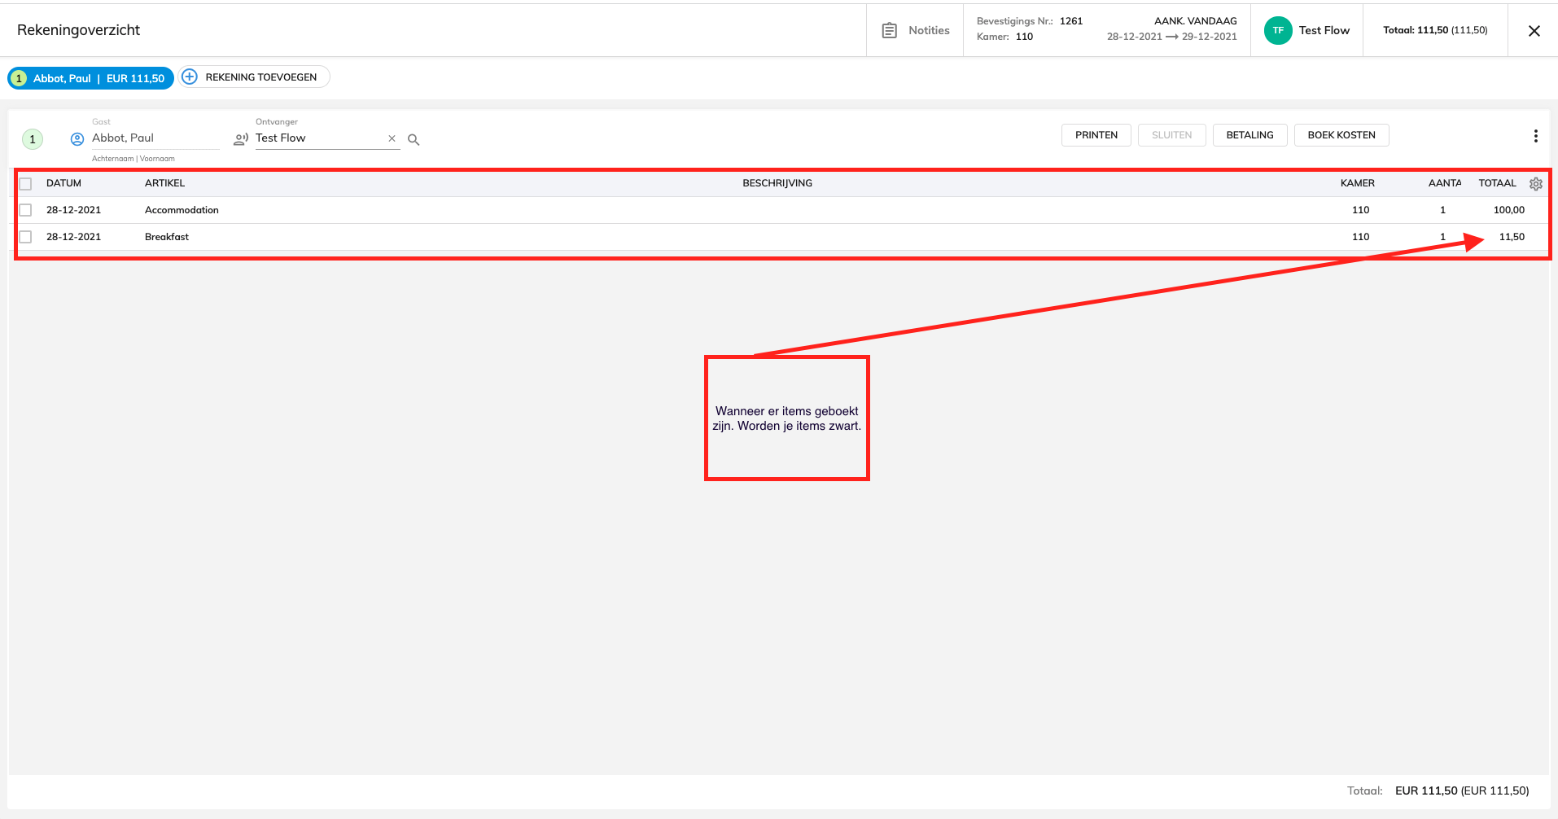This screenshot has height=819, width=1558.
Task: Click the Notities label
Action: [x=929, y=30]
